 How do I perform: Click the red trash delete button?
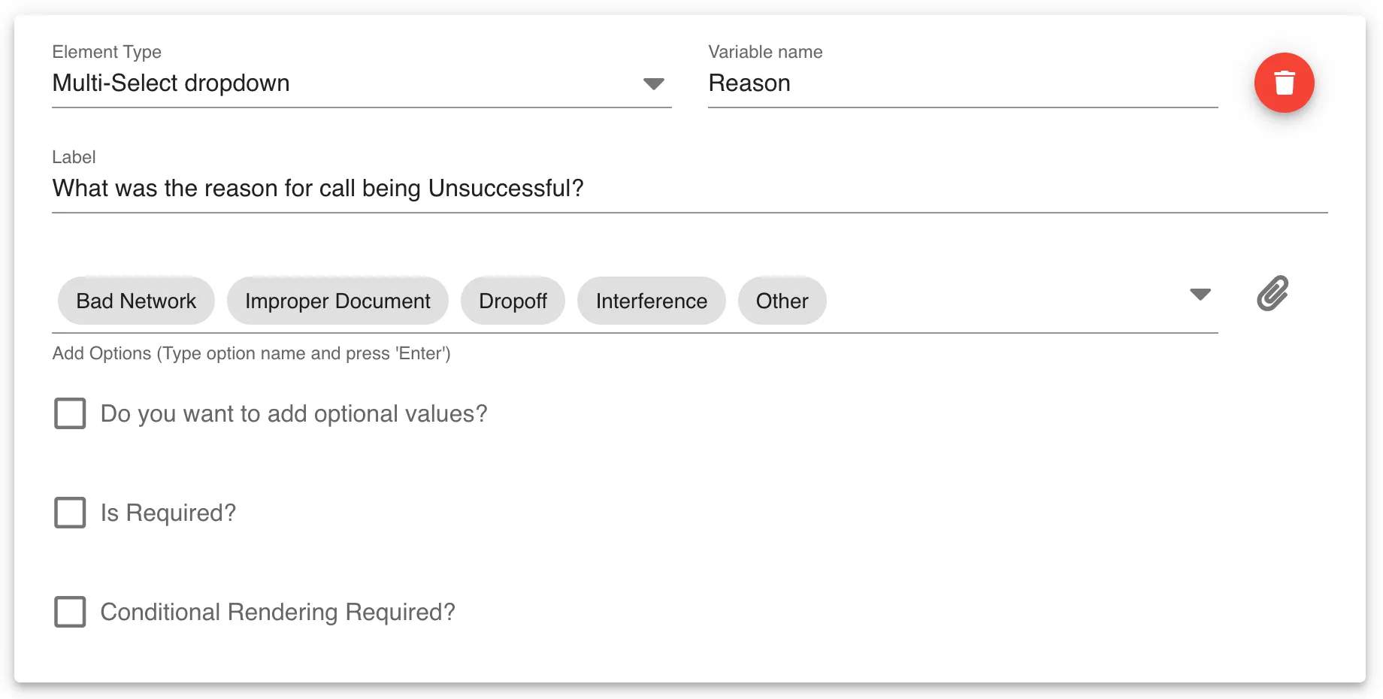point(1284,83)
